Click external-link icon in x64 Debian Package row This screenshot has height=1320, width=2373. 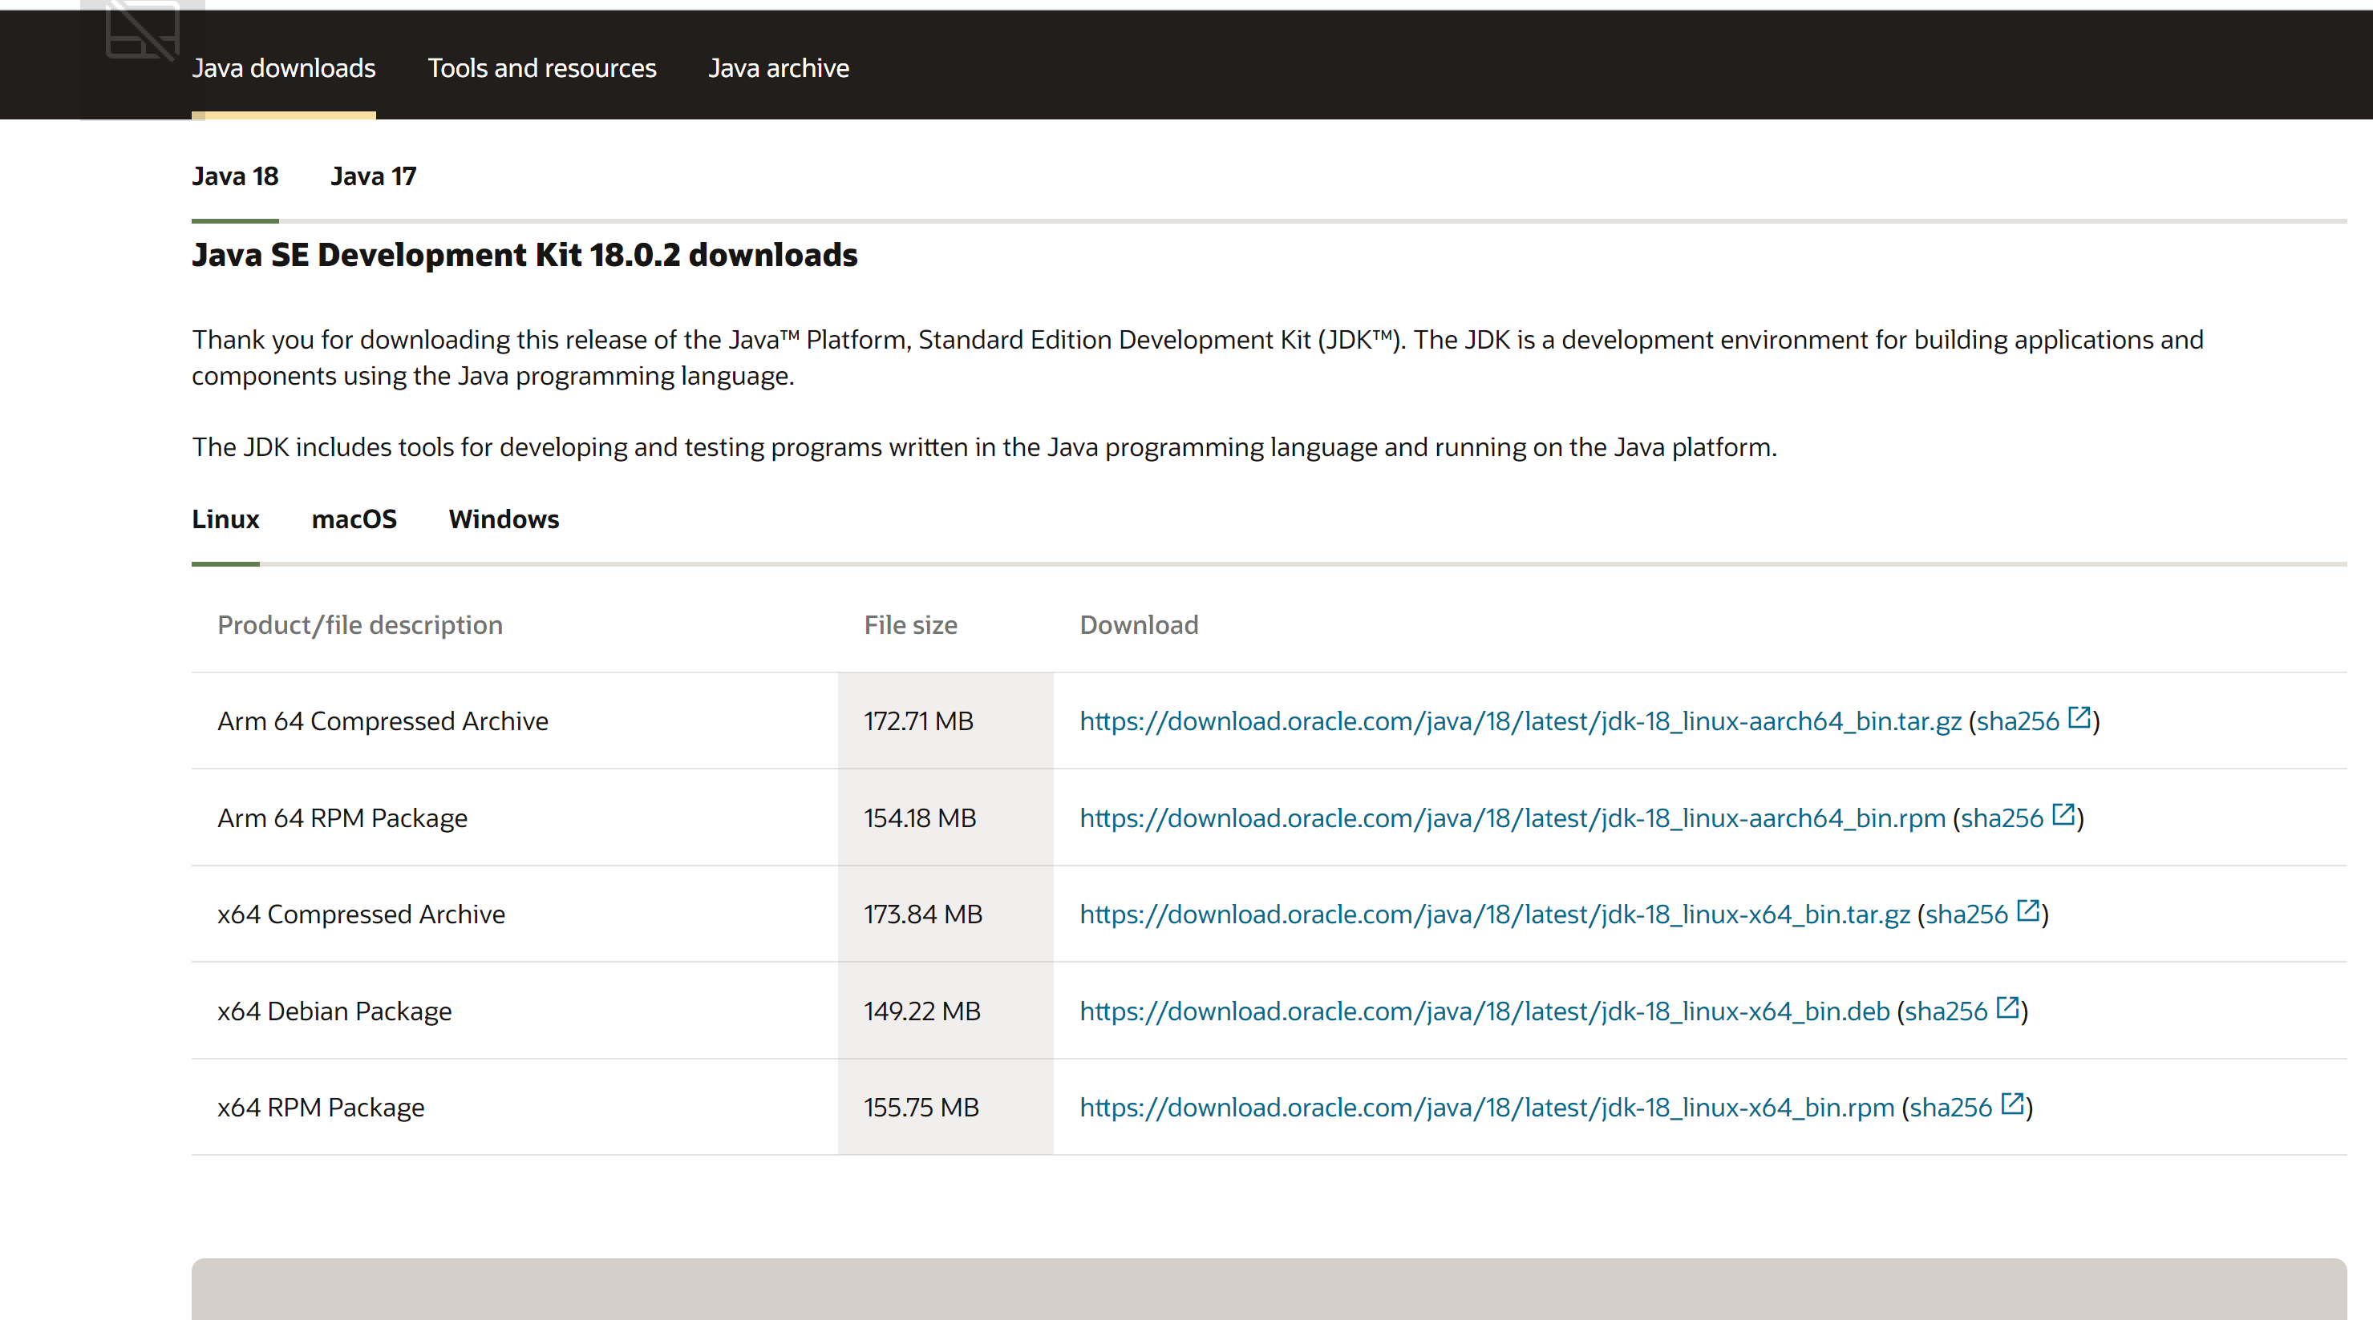pos(2007,1007)
